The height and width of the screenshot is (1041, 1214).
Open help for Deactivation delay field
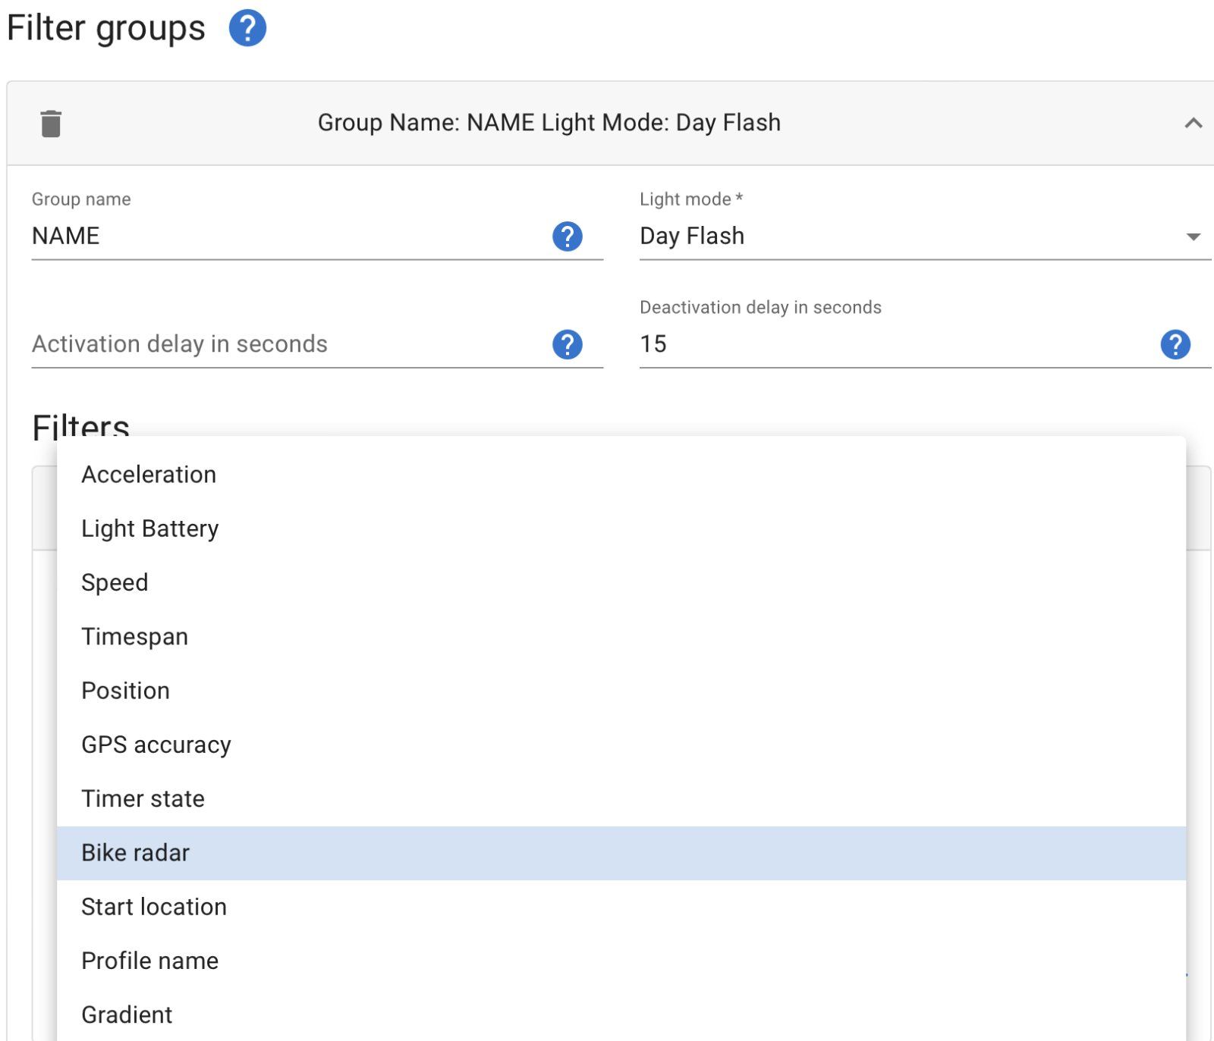(1175, 344)
